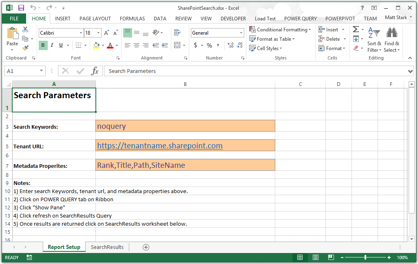
Task: Open the Calibri font name dropdown
Action: pos(81,33)
